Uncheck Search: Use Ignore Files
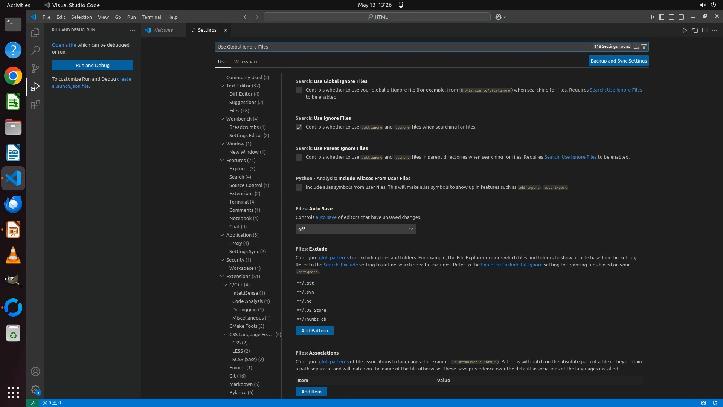Viewport: 723px width, 407px height. point(299,127)
